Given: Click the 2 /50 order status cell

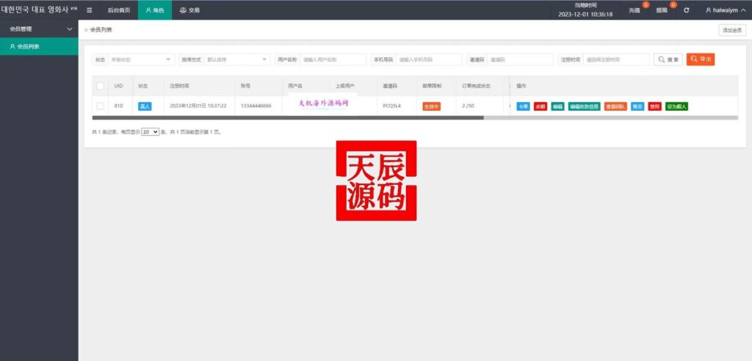Looking at the screenshot, I should click(468, 106).
